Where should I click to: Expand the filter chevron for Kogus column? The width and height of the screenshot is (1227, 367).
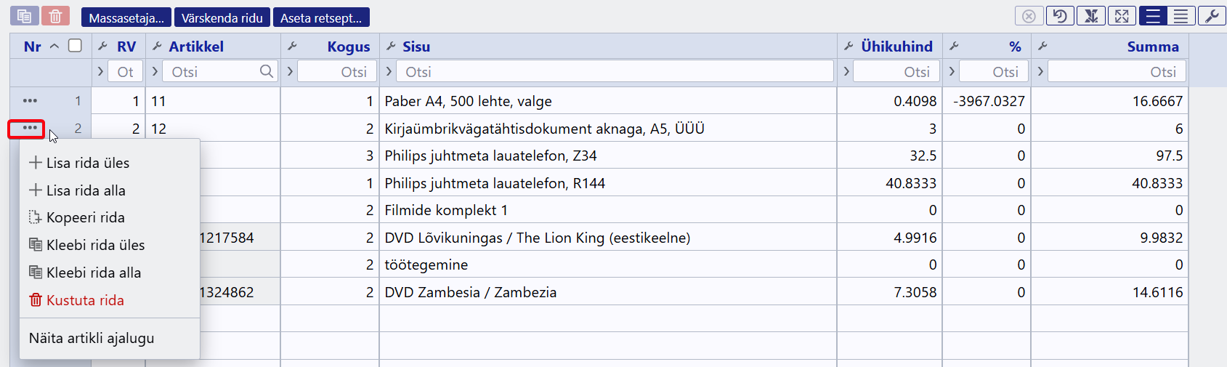[x=290, y=71]
